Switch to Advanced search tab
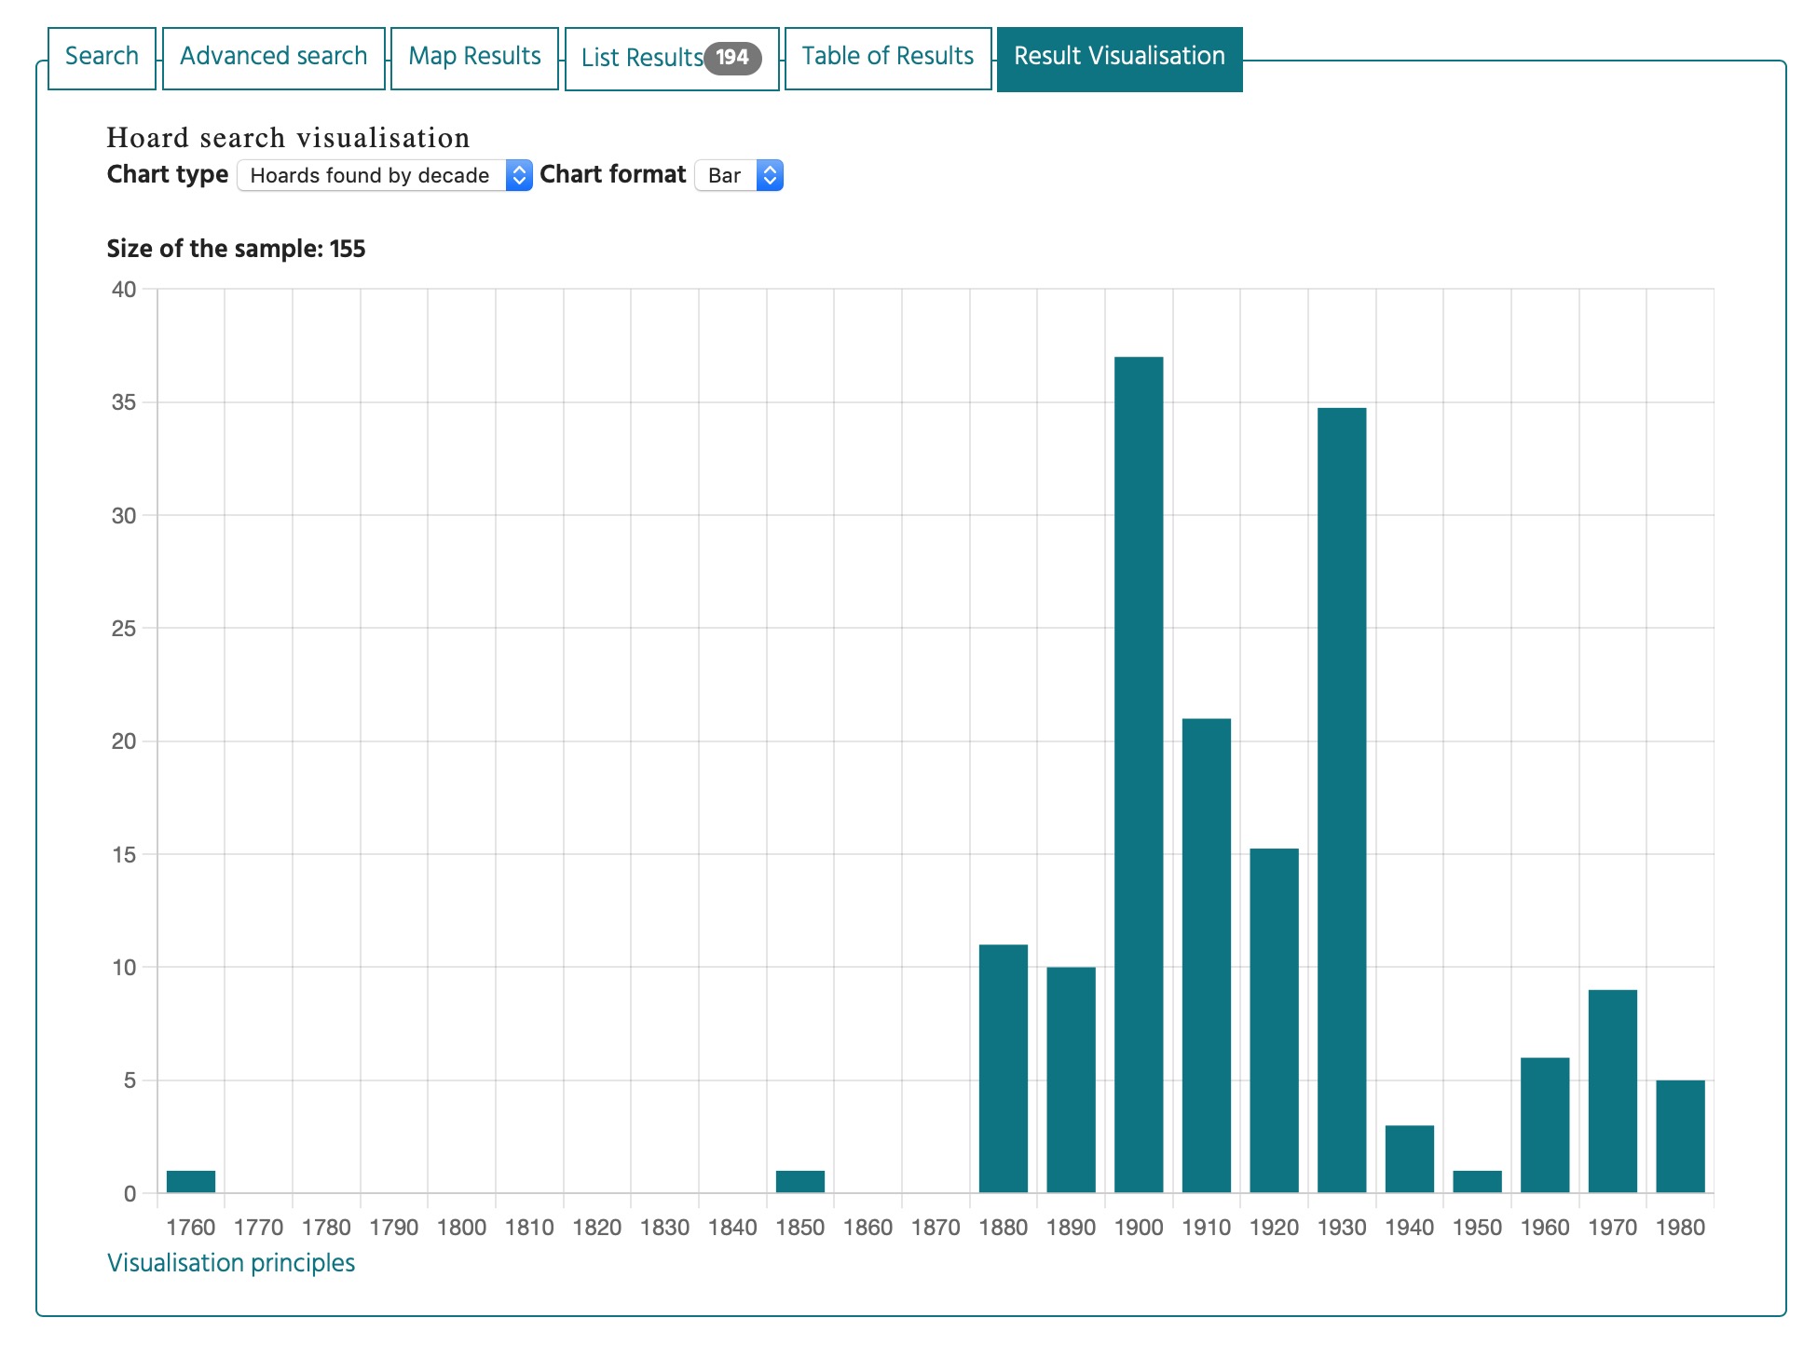The width and height of the screenshot is (1817, 1345). (273, 57)
